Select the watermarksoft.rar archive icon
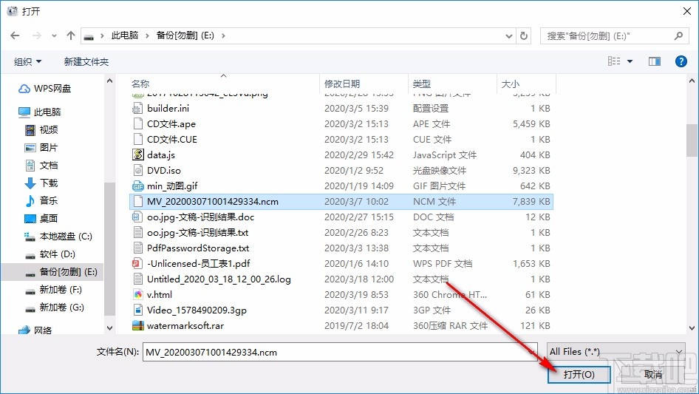Image resolution: width=699 pixels, height=394 pixels. 137,326
